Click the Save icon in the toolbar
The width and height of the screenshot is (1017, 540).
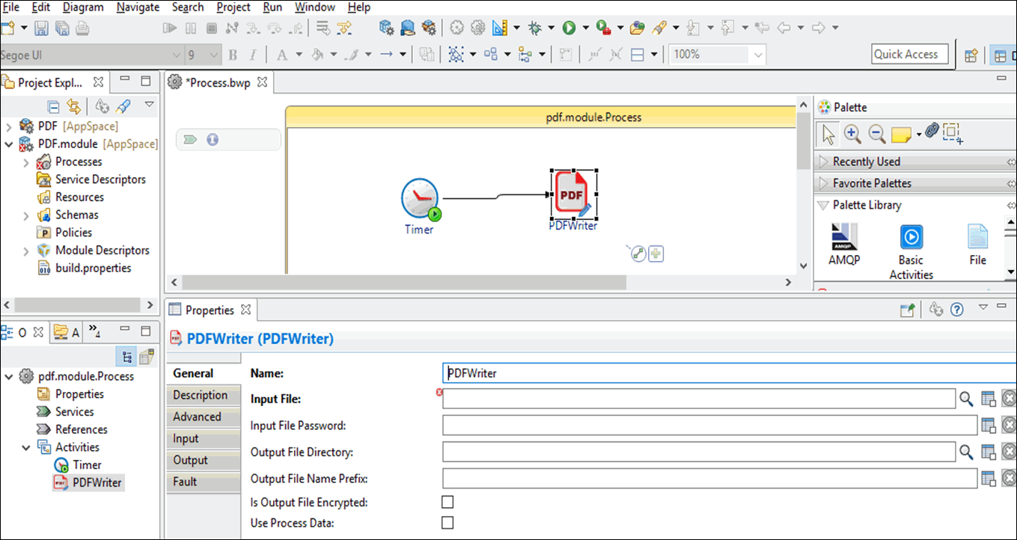42,28
